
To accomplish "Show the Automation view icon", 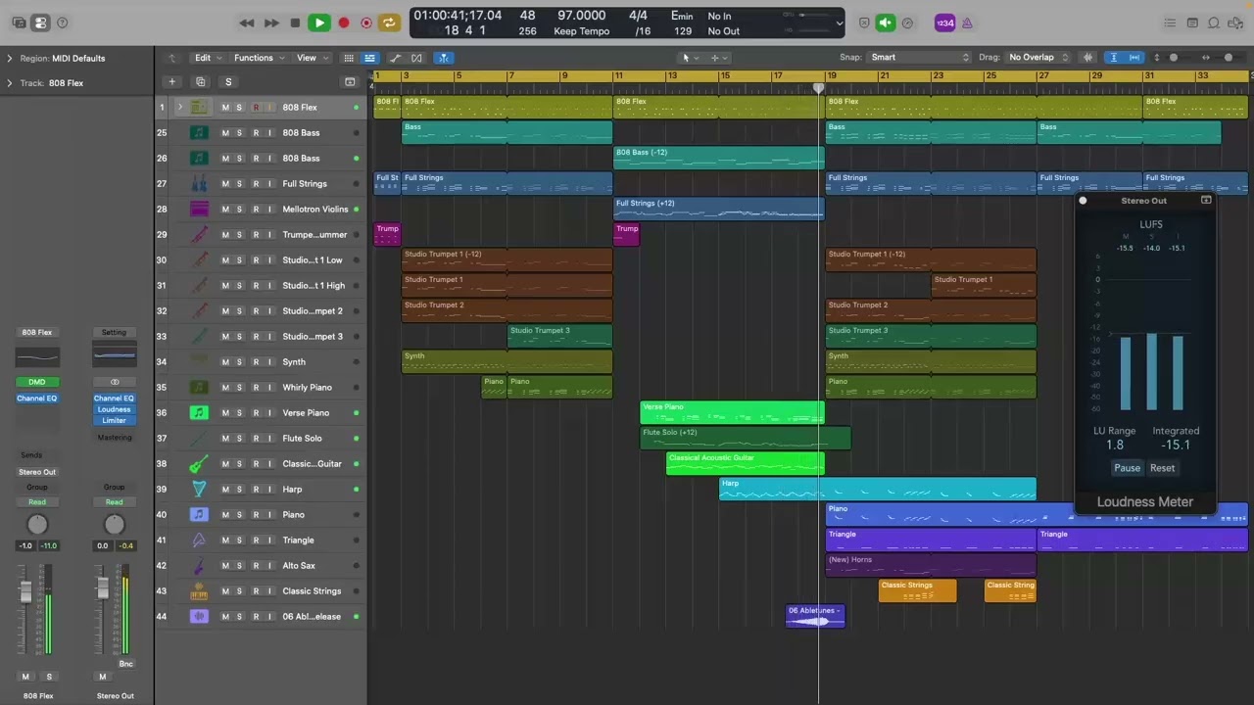I will point(395,58).
